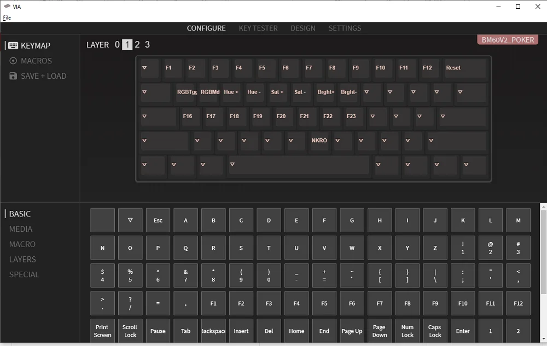Click the keycode list vertical scrollbar
Image resolution: width=547 pixels, height=346 pixels.
pos(543,273)
